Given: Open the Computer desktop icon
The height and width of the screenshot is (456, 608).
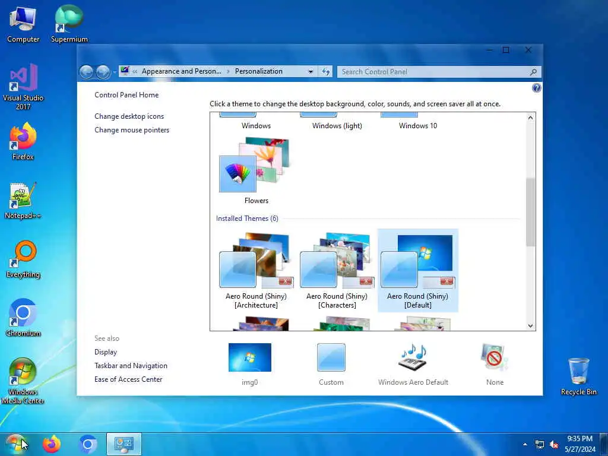Looking at the screenshot, I should (23, 24).
